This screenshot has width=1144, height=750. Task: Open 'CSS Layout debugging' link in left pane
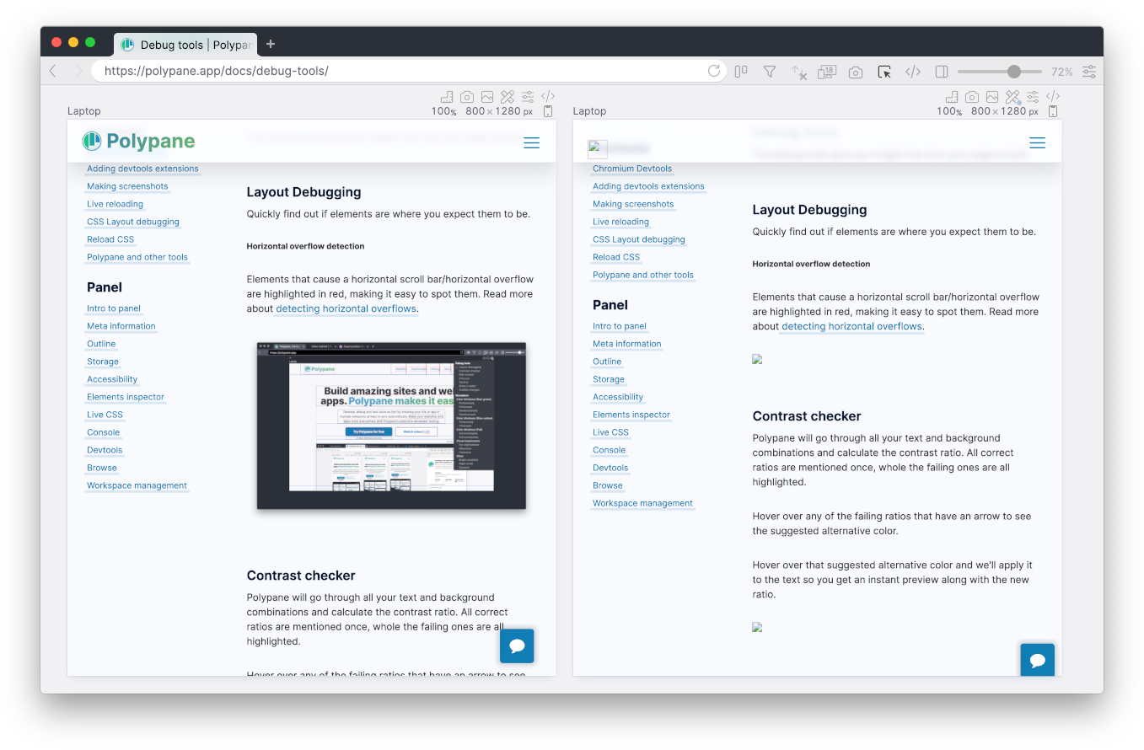[x=133, y=222]
